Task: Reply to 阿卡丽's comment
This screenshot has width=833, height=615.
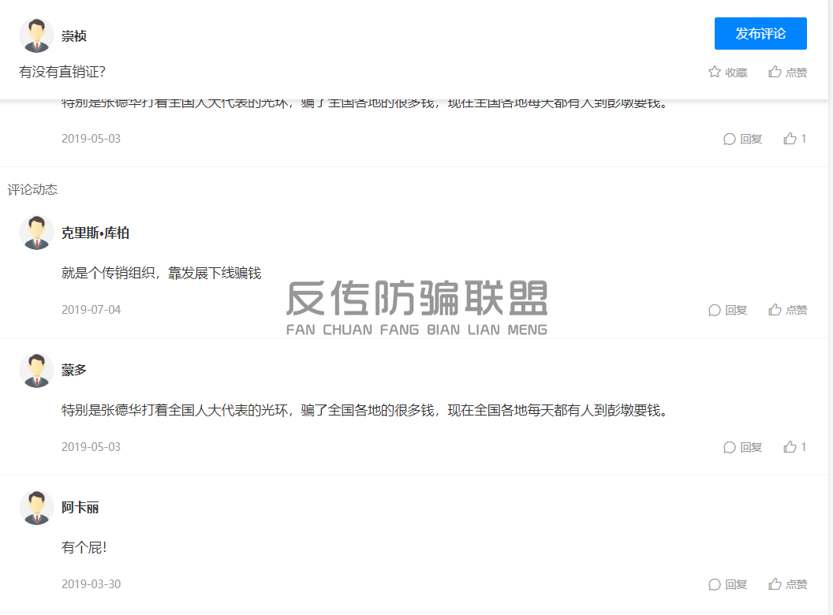Action: 727,584
